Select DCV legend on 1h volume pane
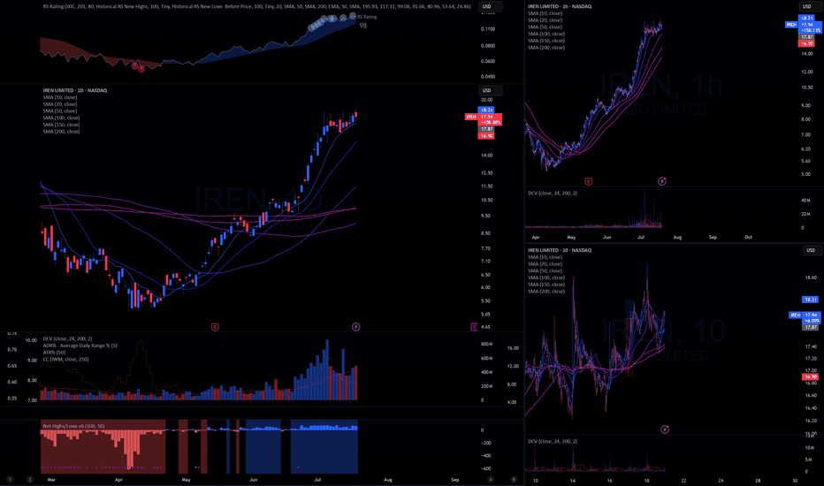 click(553, 194)
